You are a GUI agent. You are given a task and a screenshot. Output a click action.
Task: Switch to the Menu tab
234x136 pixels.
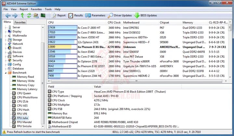(7, 22)
